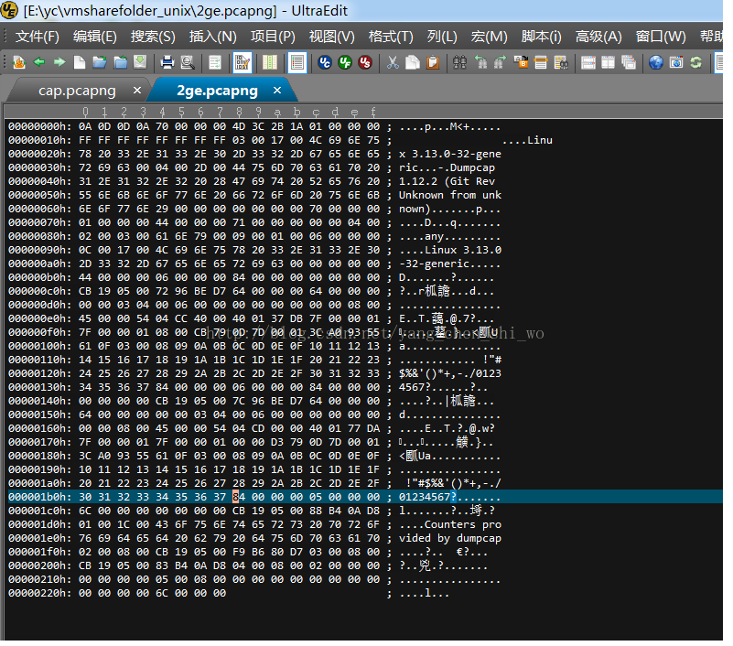Expand the 高级(A) menu
The width and height of the screenshot is (733, 646).
(598, 36)
